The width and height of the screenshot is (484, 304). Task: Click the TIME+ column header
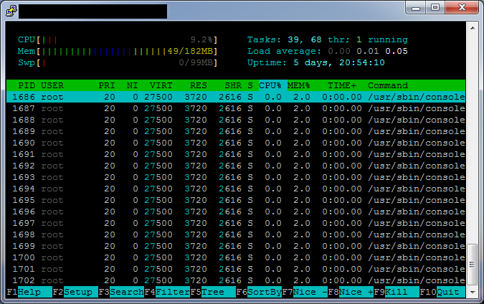tap(342, 85)
